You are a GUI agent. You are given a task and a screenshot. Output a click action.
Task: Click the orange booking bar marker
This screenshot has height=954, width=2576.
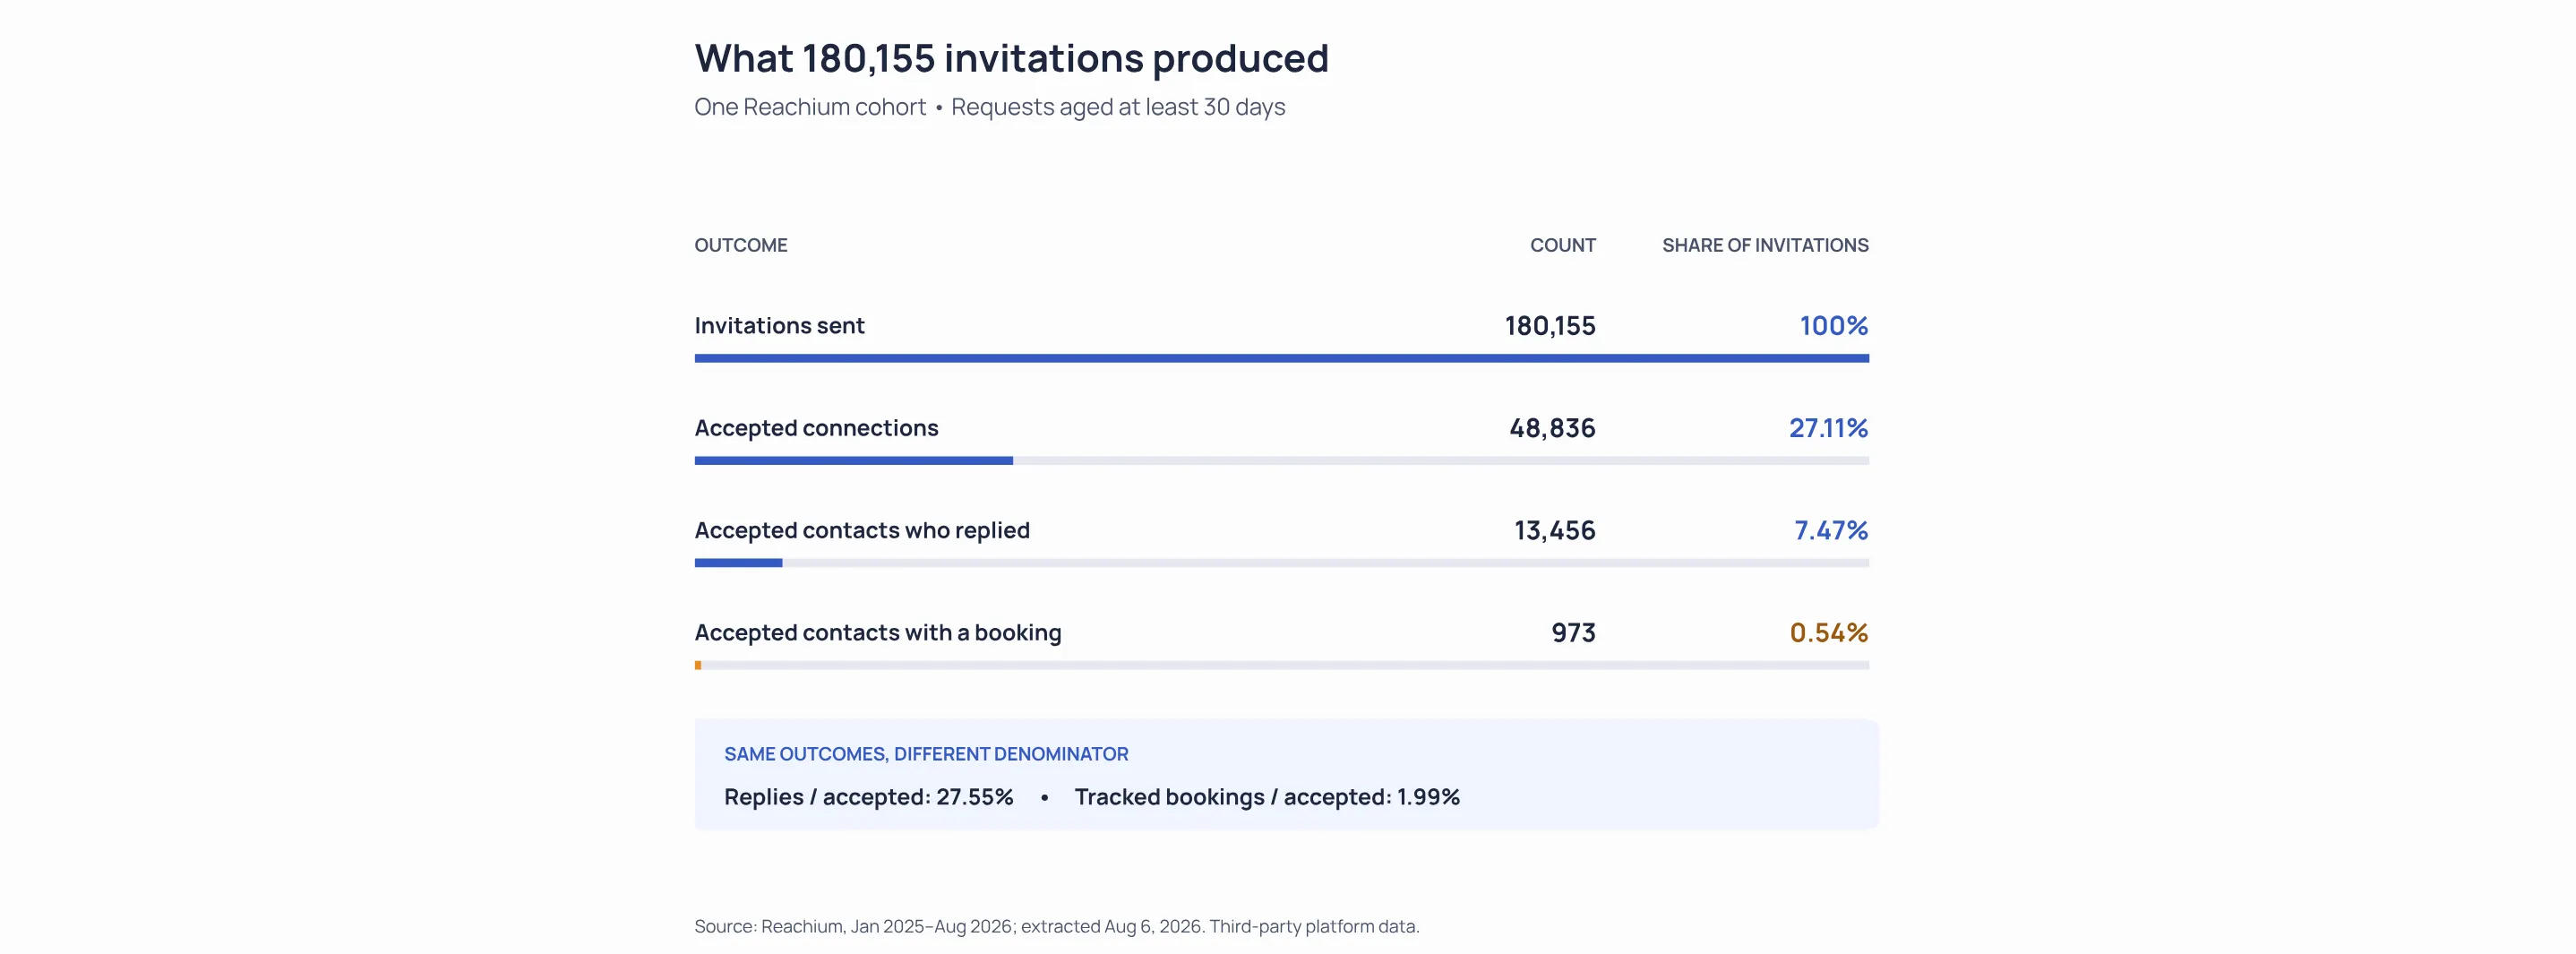coord(697,665)
